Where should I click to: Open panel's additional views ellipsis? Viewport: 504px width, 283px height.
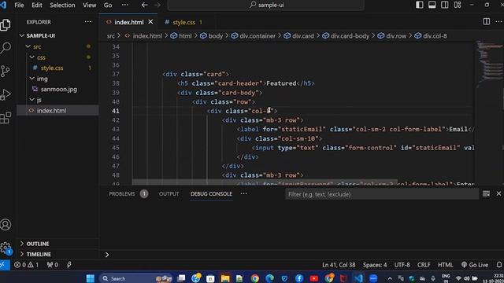coord(244,193)
